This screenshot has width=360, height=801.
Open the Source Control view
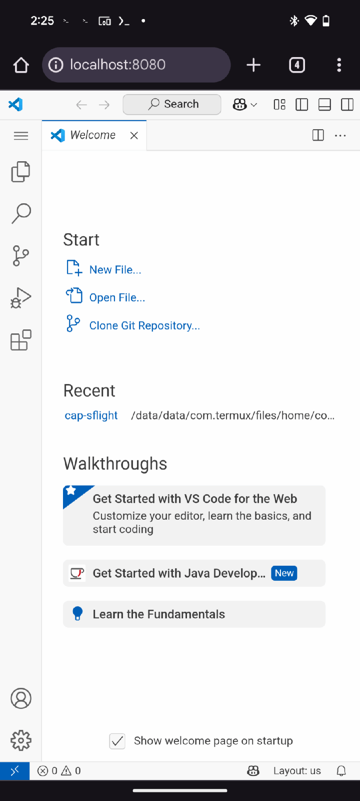click(x=20, y=256)
